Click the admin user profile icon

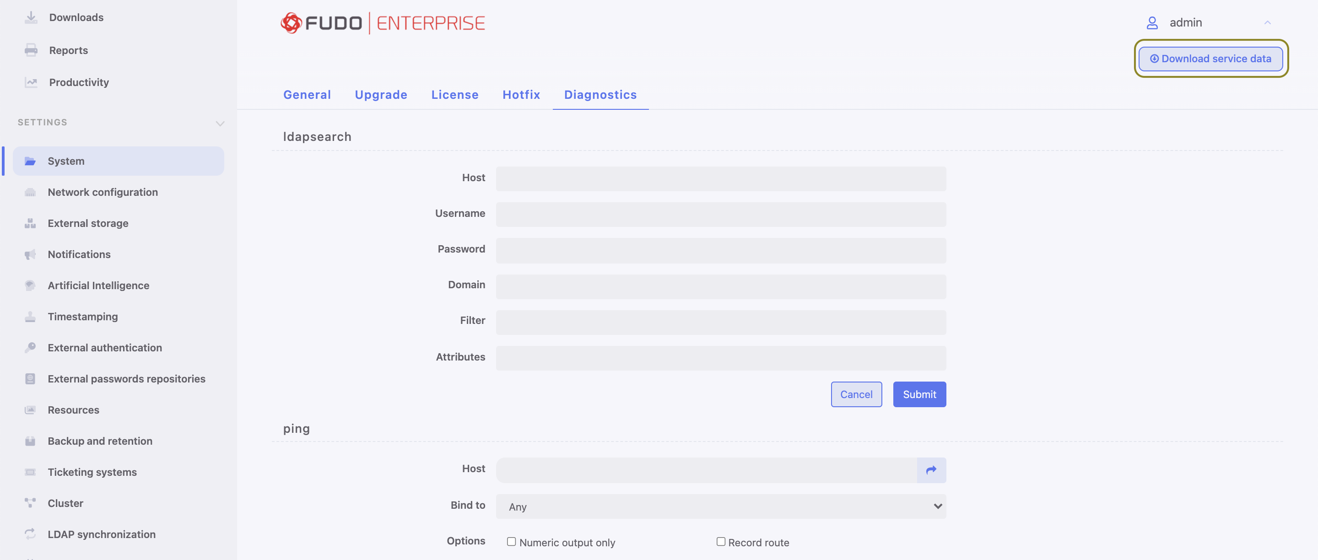(1153, 22)
